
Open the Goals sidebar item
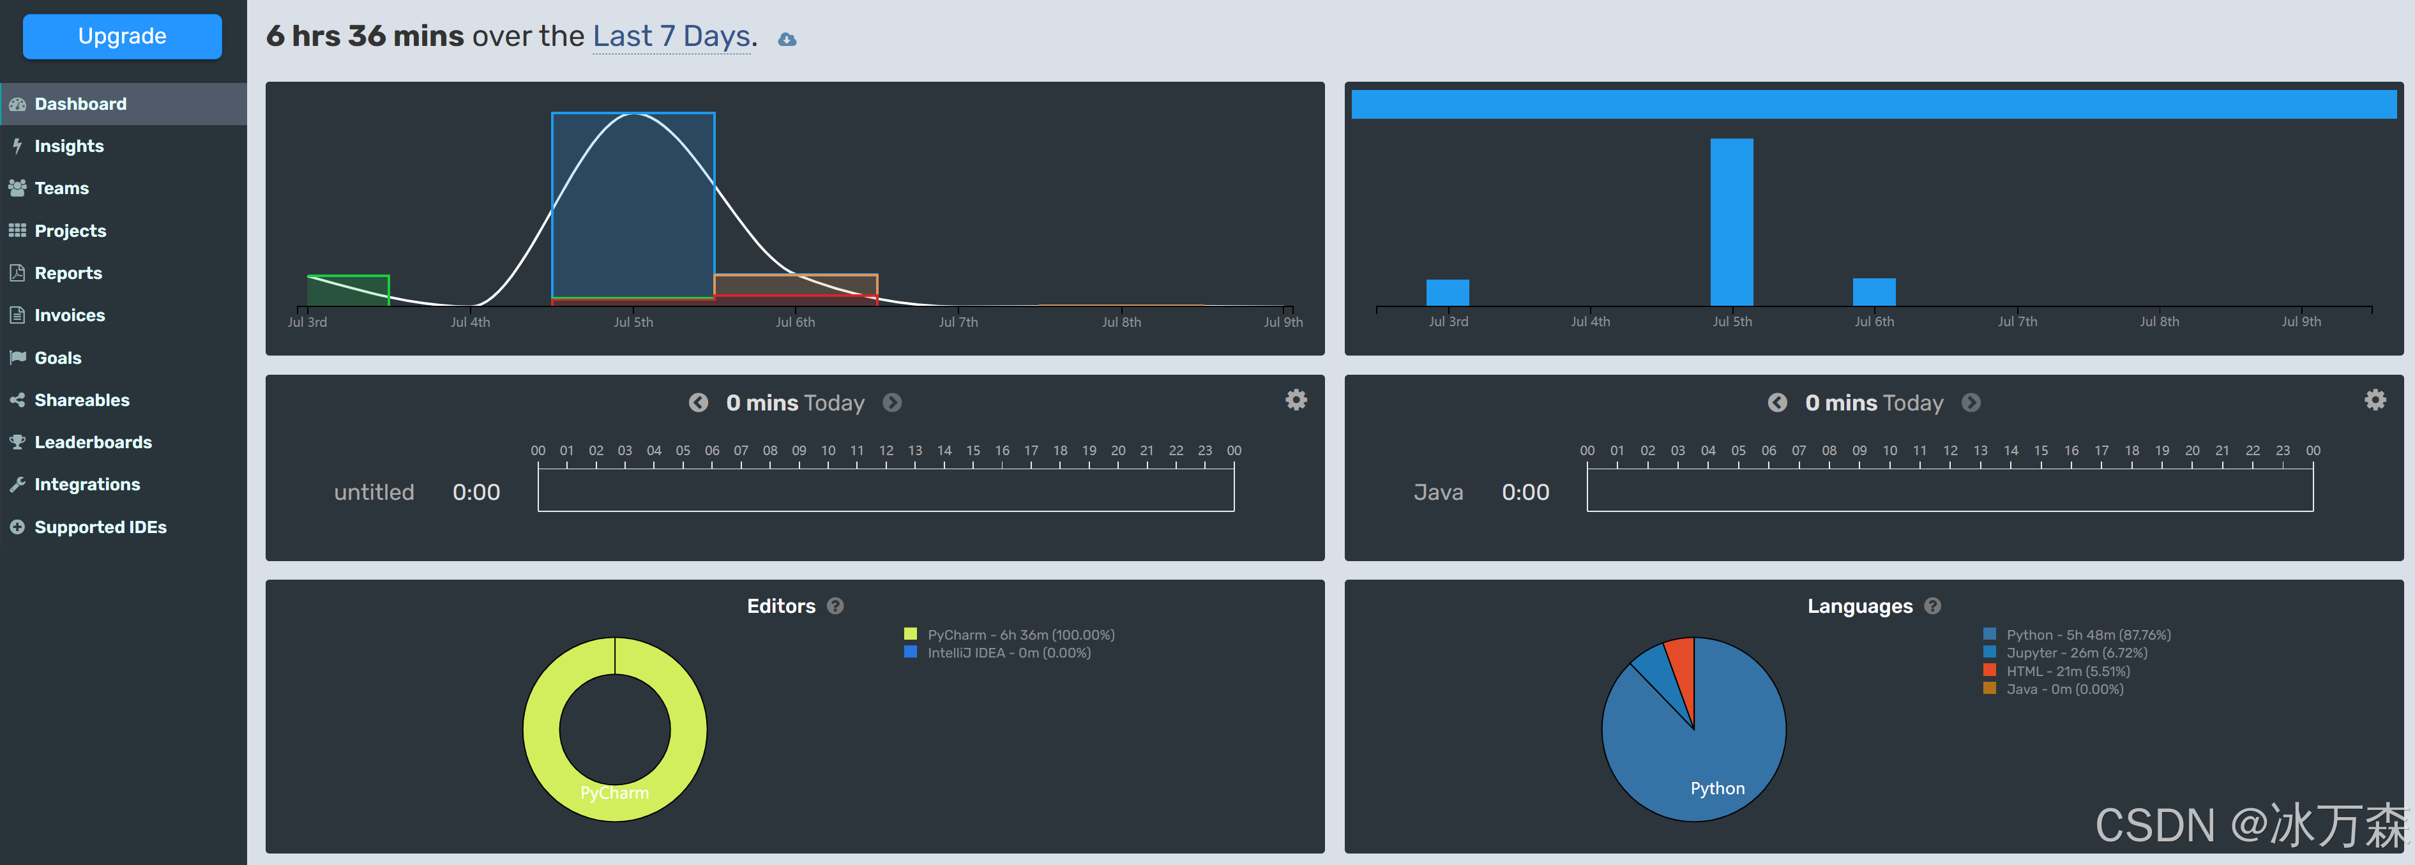pyautogui.click(x=57, y=358)
